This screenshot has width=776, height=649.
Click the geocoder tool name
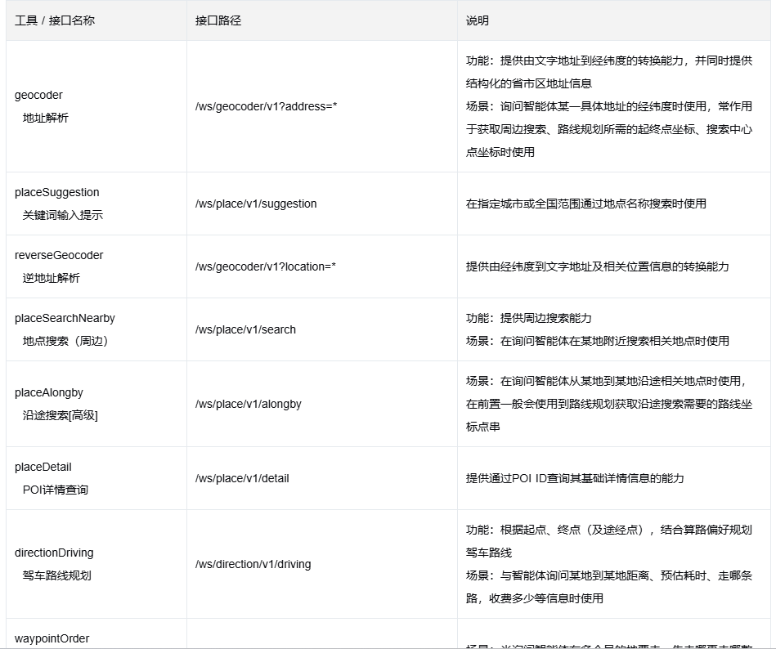(x=38, y=95)
